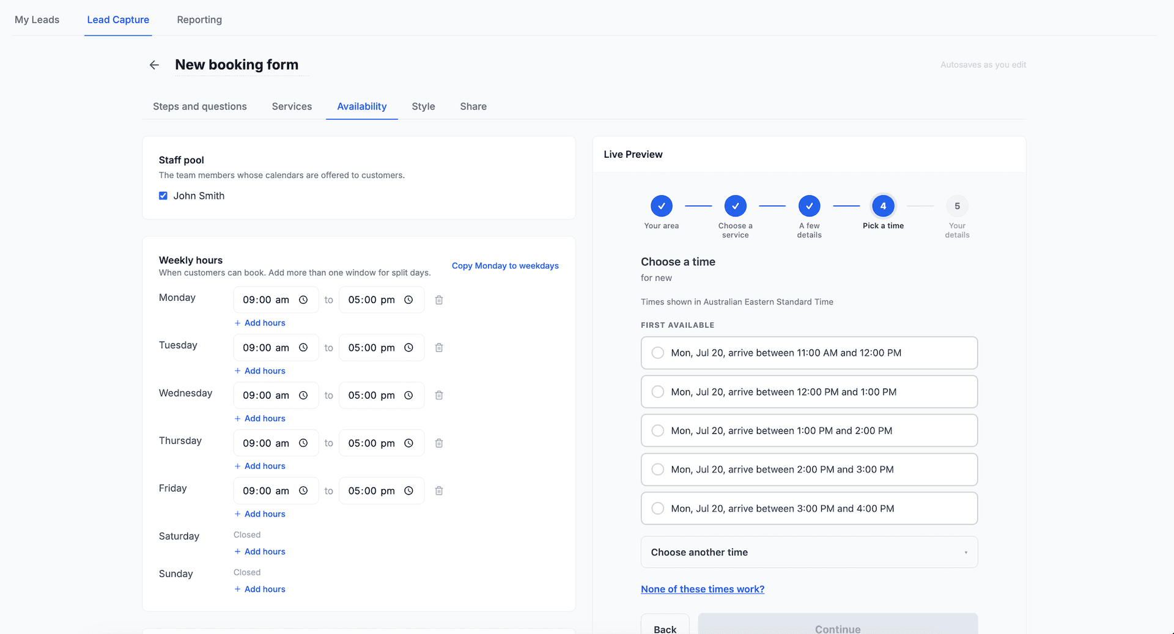Add hours for Saturday
The width and height of the screenshot is (1174, 634).
[x=260, y=551]
